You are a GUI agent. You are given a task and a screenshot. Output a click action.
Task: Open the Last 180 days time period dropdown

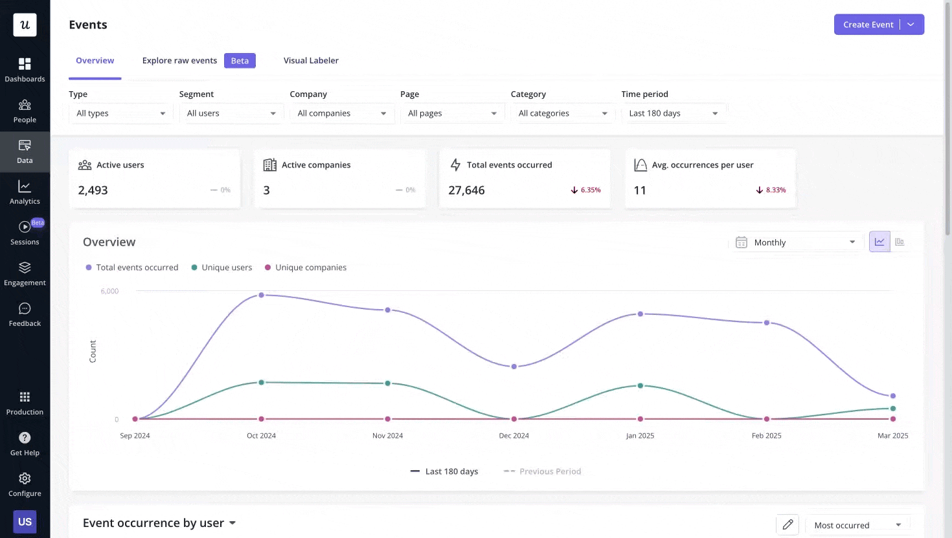pyautogui.click(x=674, y=113)
